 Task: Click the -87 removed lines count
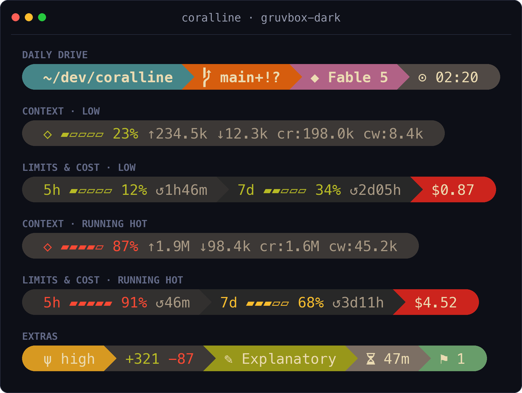pos(181,359)
